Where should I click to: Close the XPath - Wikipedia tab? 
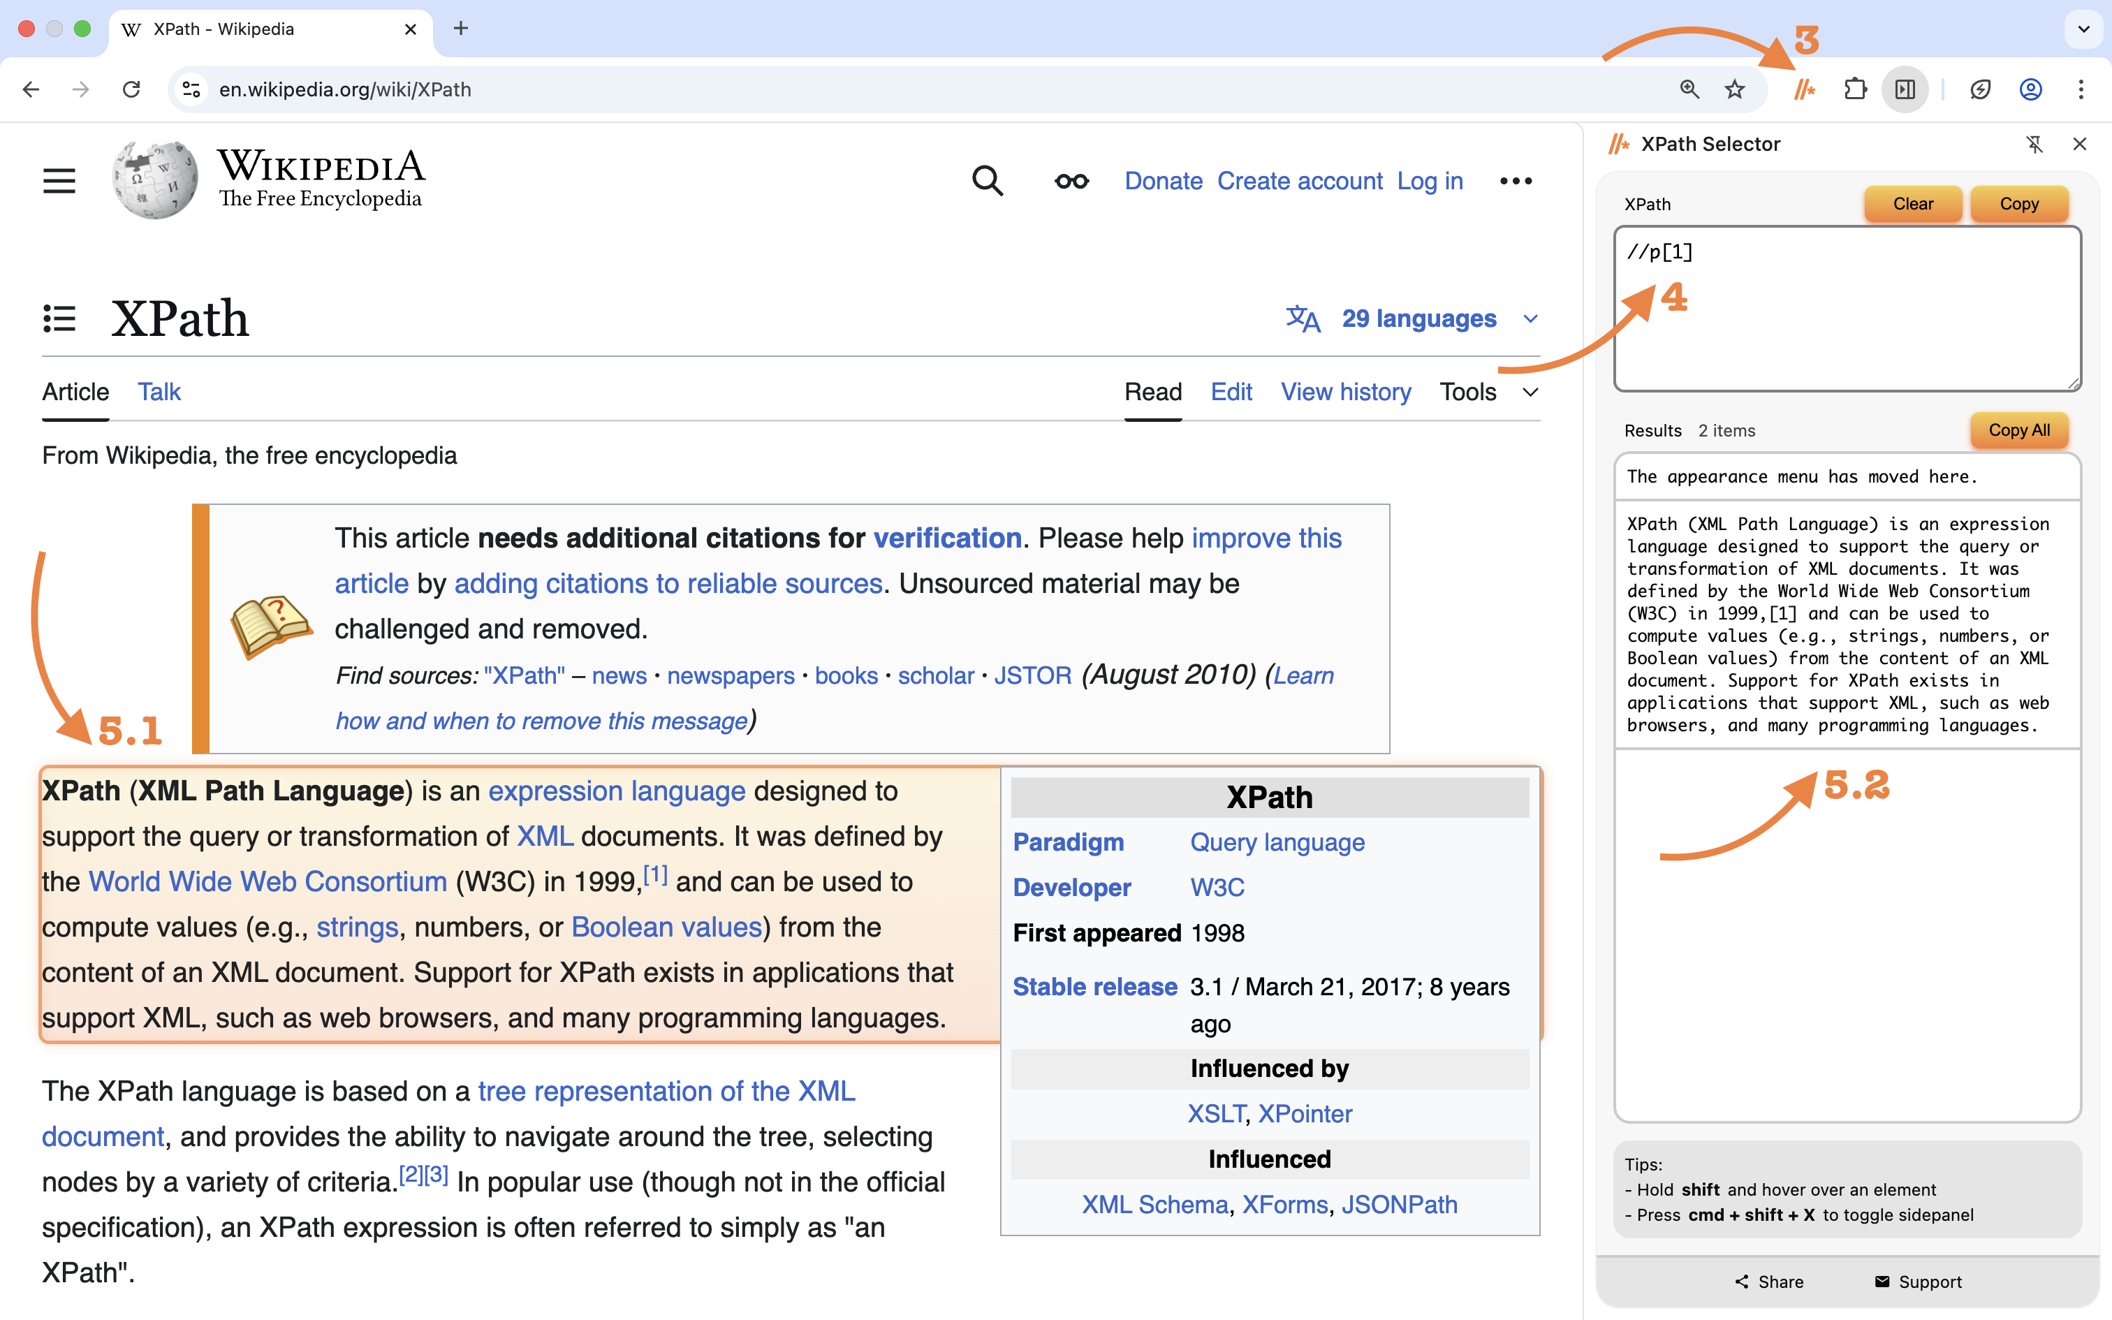[x=410, y=29]
